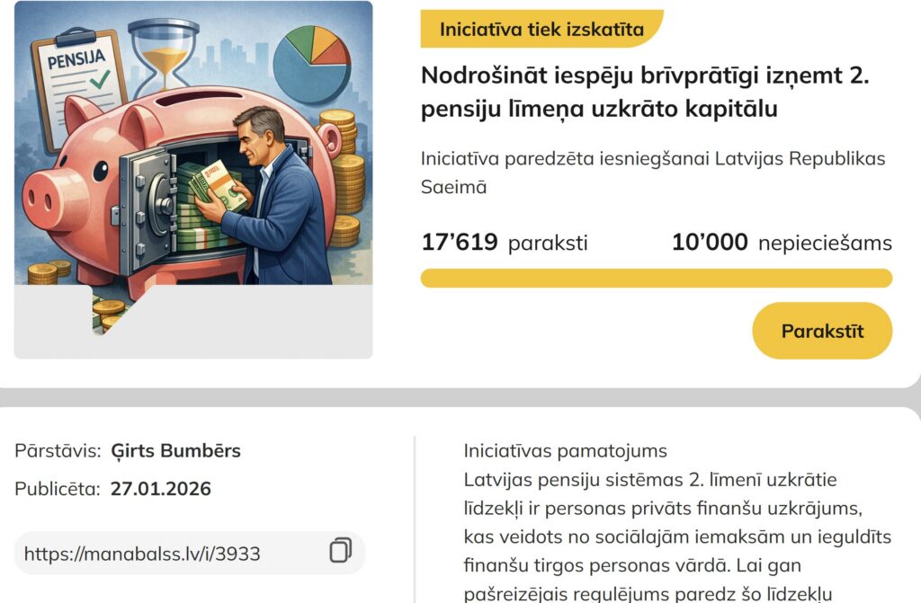Click the publication date 27.01.2026

[x=161, y=489]
